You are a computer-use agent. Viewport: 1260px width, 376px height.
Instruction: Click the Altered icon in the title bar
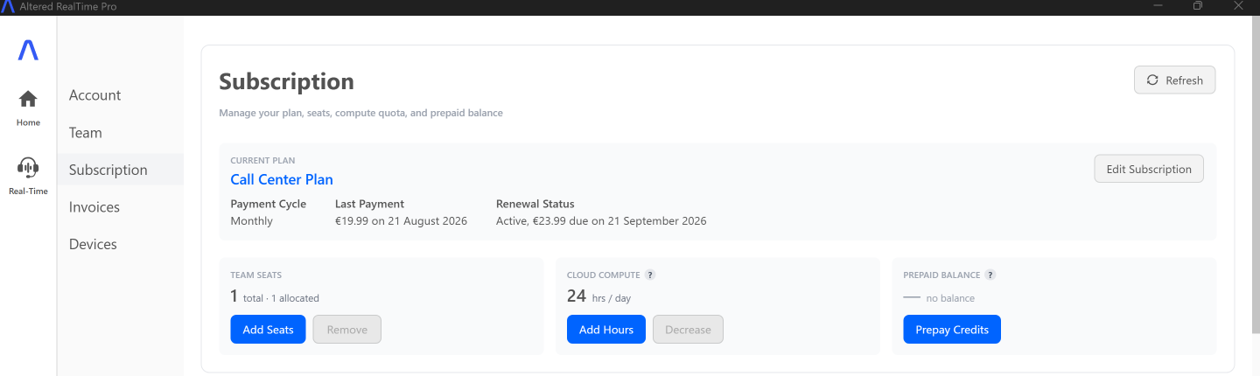coord(8,7)
